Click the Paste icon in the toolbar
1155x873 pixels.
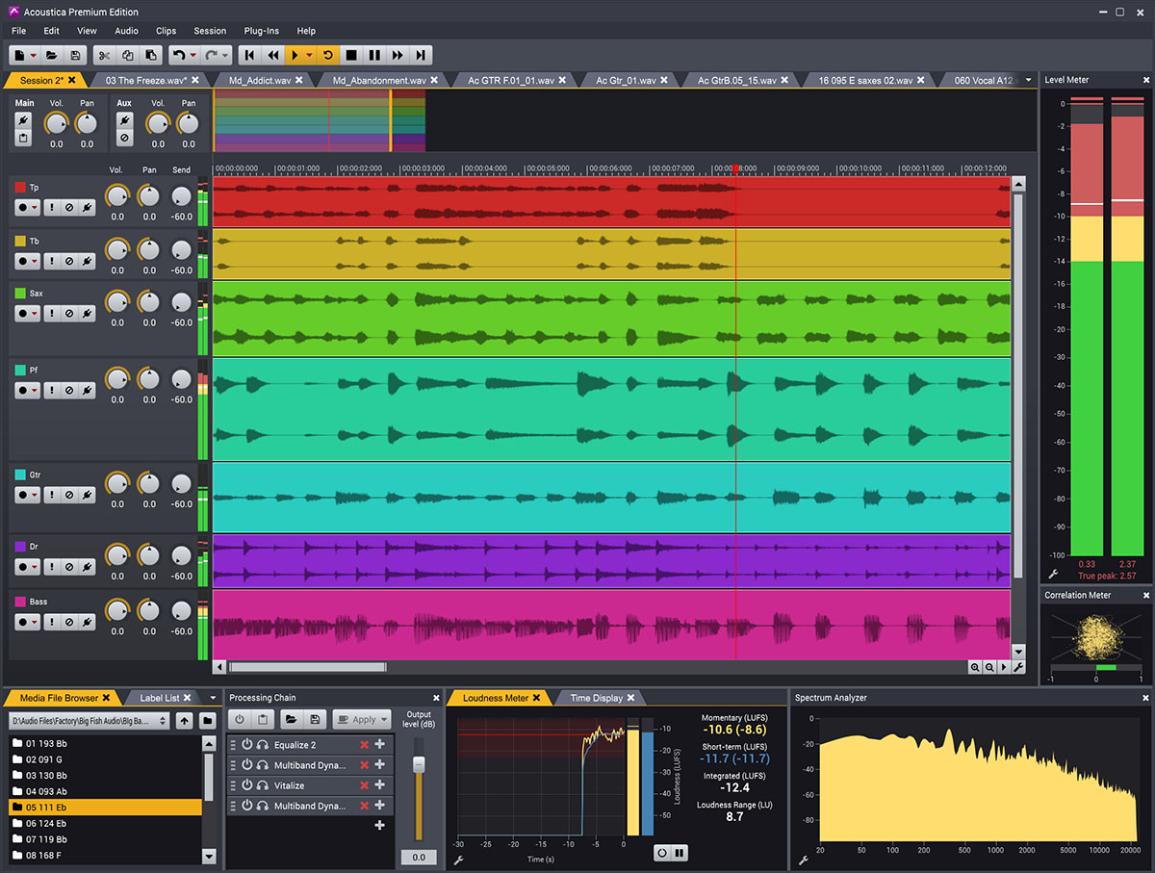[151, 56]
